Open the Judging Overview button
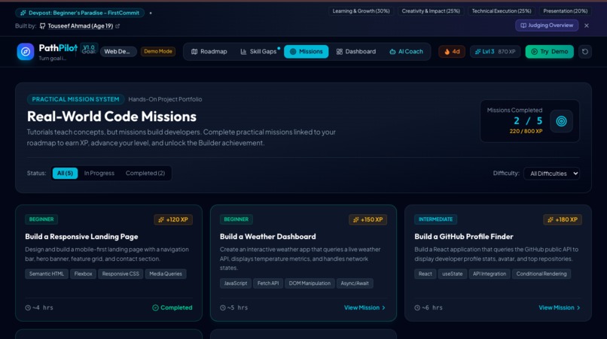Screen dimensions: 607x339 pyautogui.click(x=547, y=25)
